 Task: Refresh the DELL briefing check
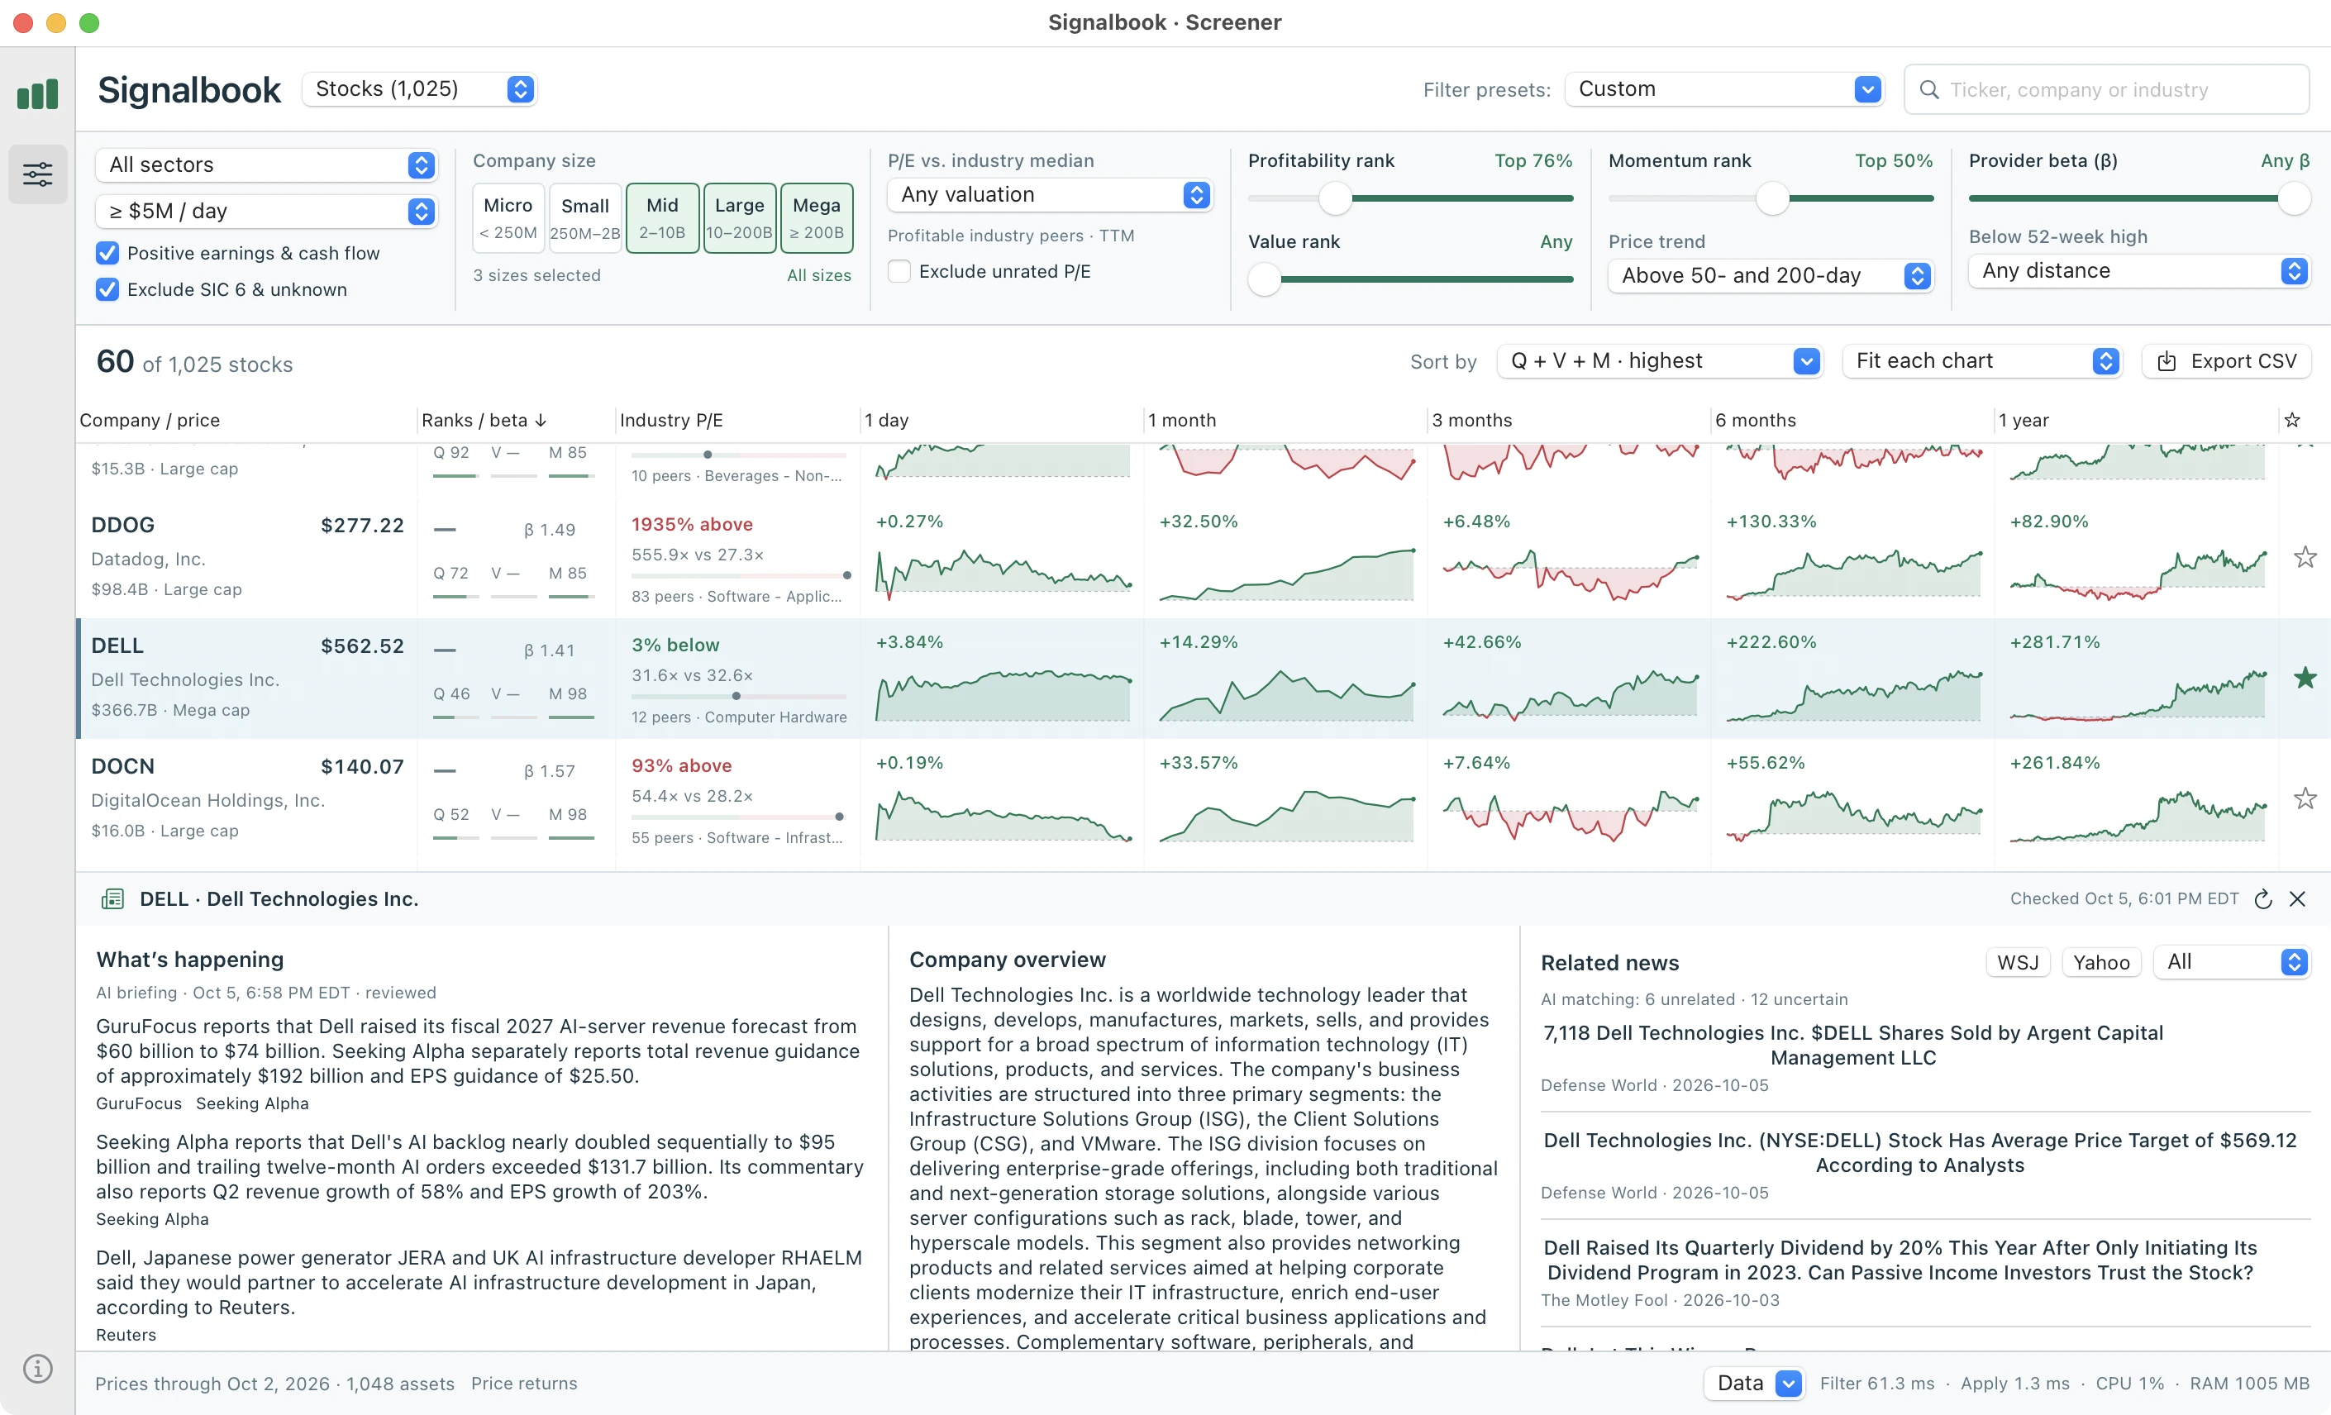point(2263,898)
